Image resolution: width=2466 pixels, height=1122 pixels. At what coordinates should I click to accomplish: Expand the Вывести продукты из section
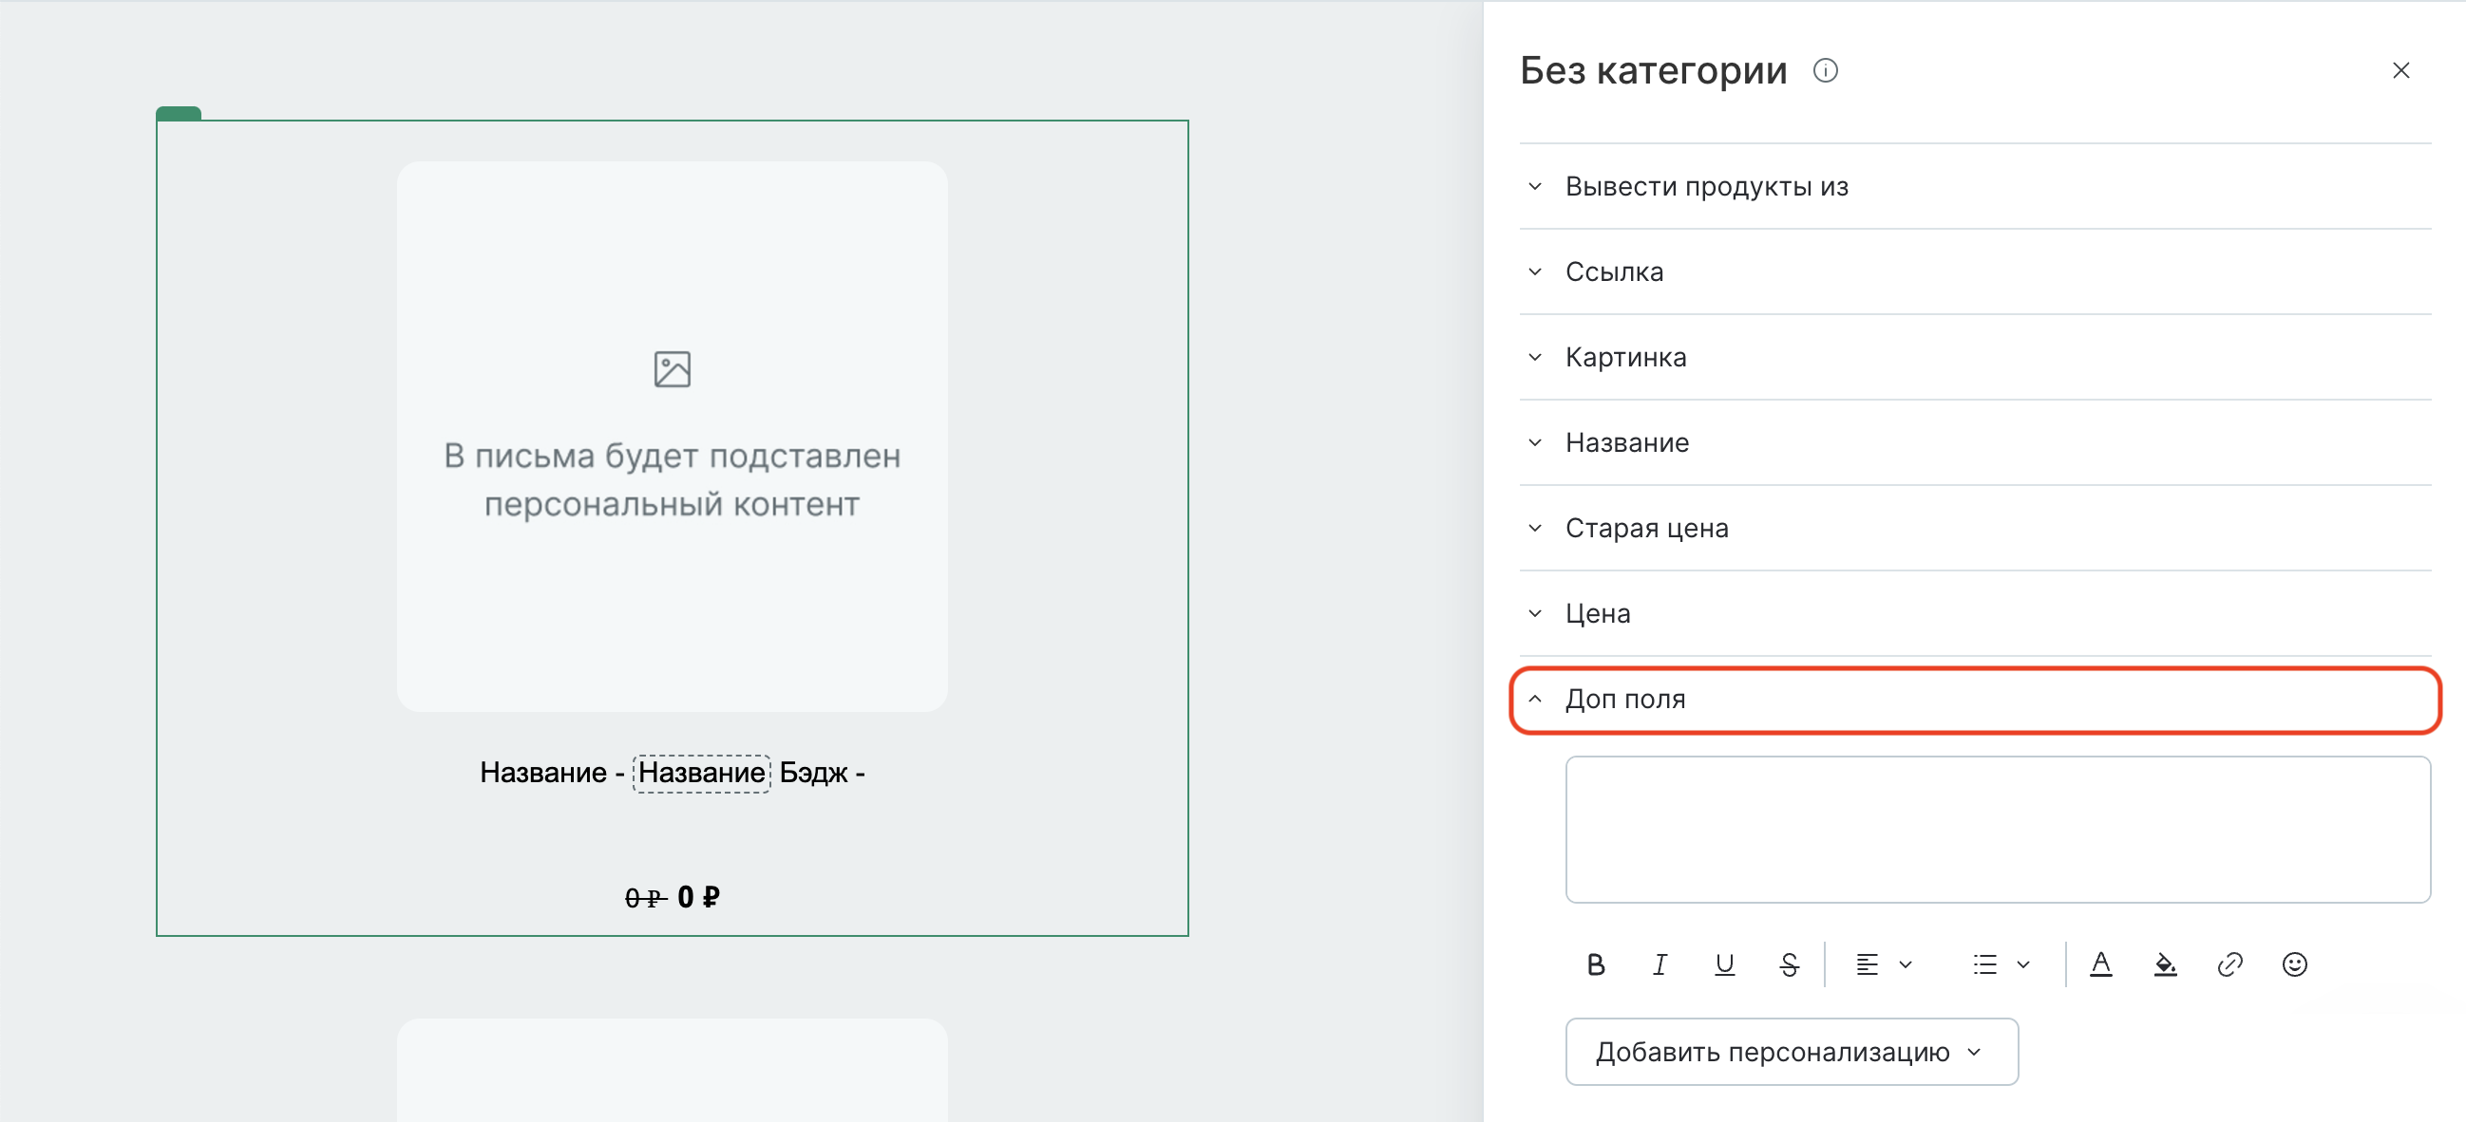[x=1974, y=186]
